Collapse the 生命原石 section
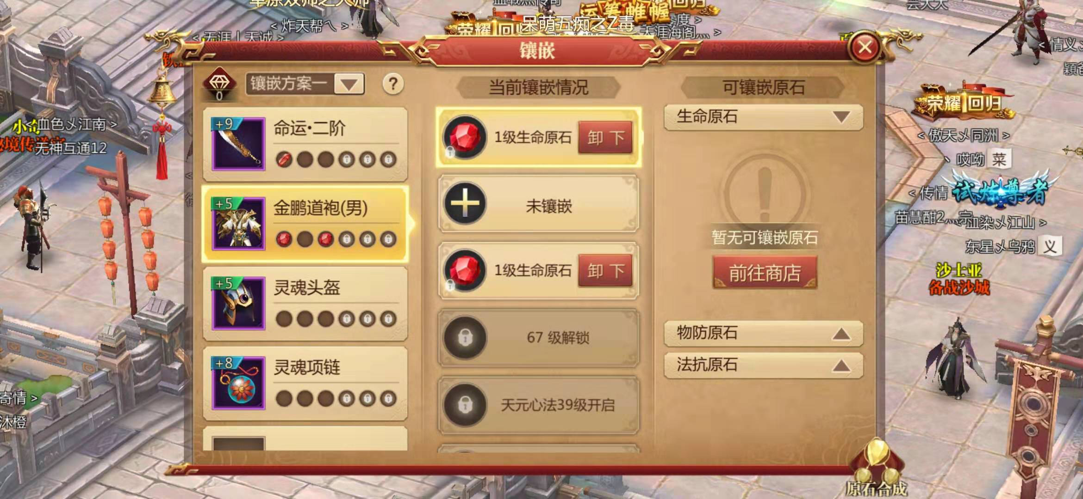Image resolution: width=1083 pixels, height=499 pixels. click(x=763, y=117)
